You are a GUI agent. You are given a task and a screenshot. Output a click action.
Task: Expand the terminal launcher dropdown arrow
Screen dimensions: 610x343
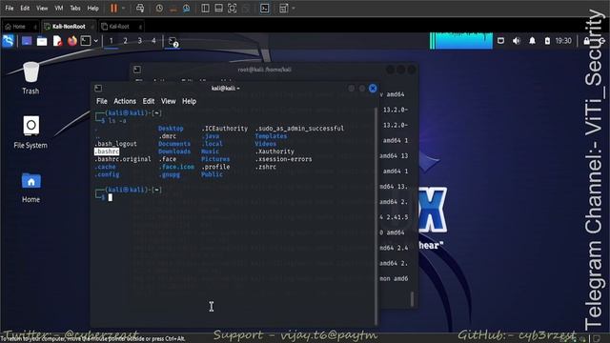(95, 41)
